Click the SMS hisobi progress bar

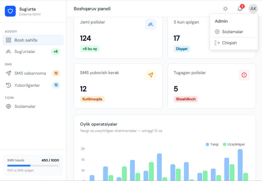tap(33, 166)
